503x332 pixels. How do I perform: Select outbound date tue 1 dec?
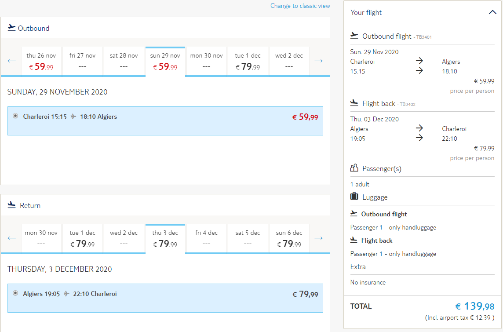coord(248,61)
